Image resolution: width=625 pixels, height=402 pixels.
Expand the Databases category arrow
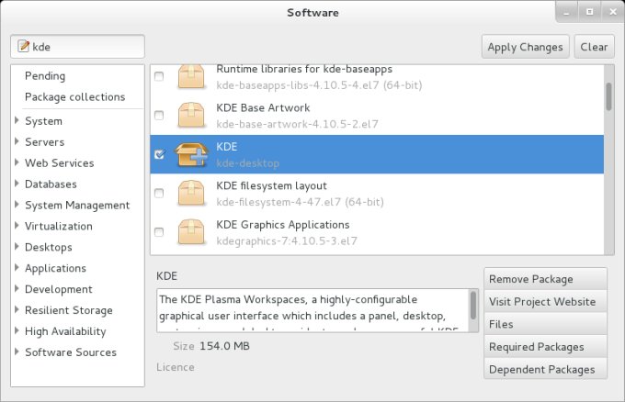tap(17, 184)
